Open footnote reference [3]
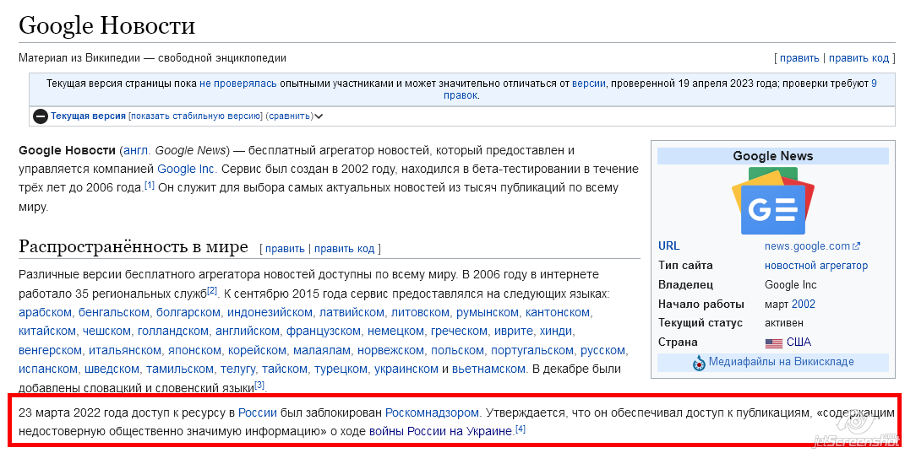This screenshot has height=453, width=905. pyautogui.click(x=259, y=385)
